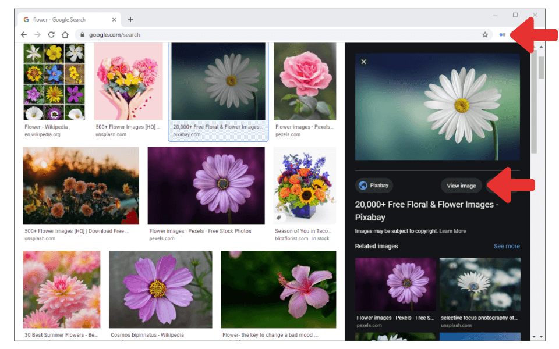This screenshot has height=349, width=559.
Task: Click the en.wikipedia.org source text
Action: (43, 134)
